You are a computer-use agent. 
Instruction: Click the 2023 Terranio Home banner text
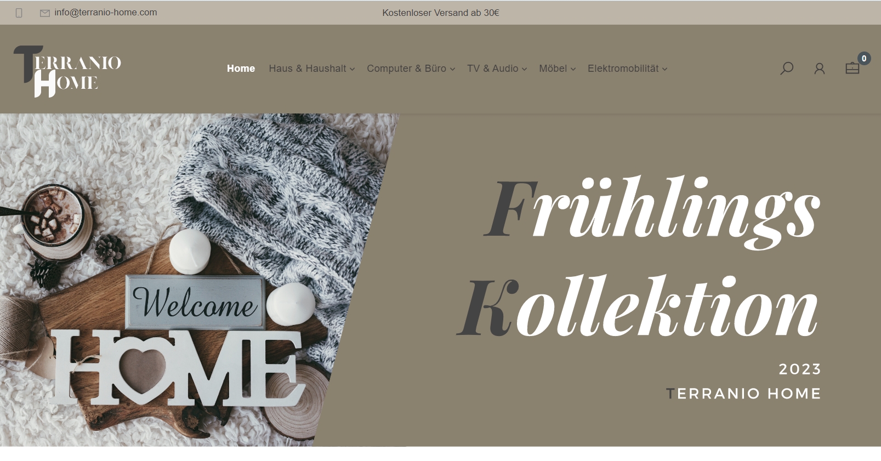(743, 381)
